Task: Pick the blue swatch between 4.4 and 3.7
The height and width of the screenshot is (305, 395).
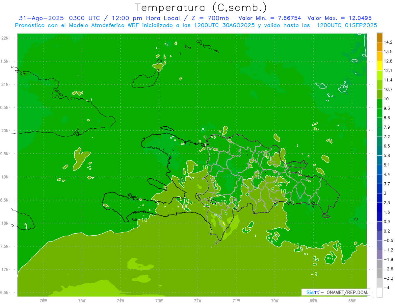Action: coord(380,179)
